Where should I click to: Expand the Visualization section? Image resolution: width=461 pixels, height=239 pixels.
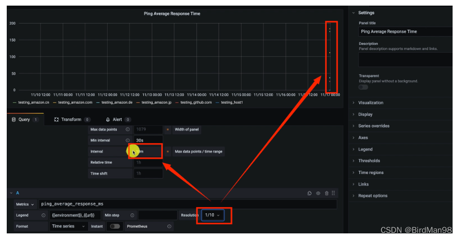pyautogui.click(x=371, y=103)
